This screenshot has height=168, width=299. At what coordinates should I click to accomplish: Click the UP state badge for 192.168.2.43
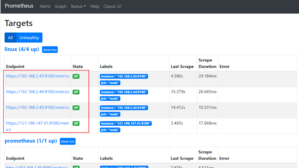[76, 76]
